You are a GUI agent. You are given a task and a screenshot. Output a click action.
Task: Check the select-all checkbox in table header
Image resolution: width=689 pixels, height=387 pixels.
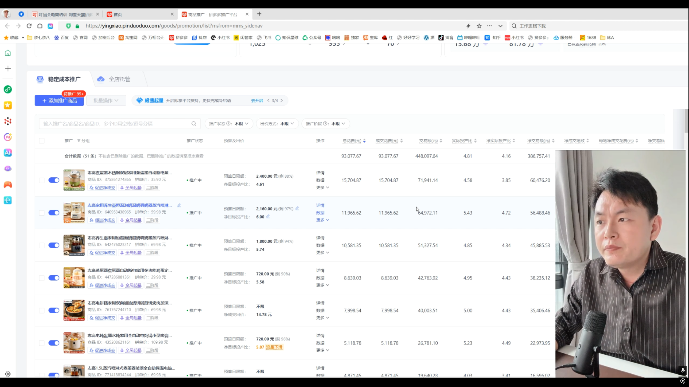(42, 141)
